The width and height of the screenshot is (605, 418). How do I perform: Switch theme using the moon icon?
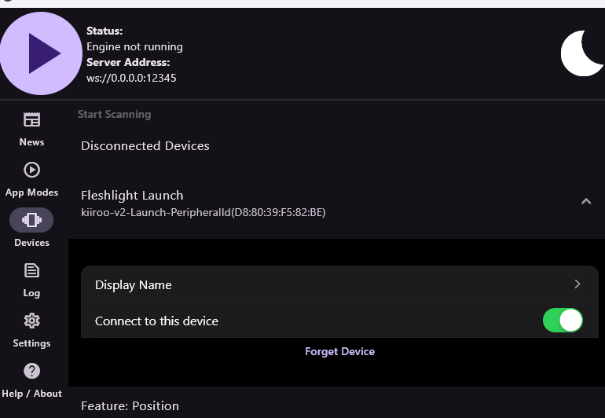click(x=582, y=53)
